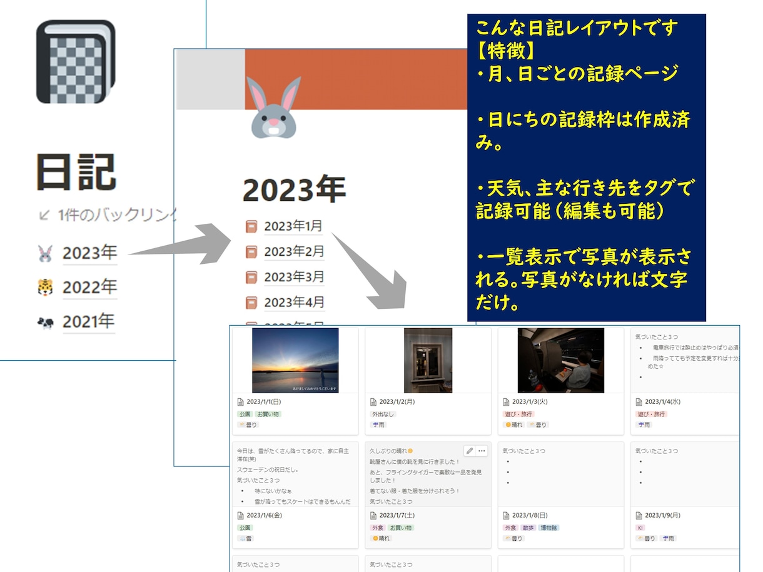Image resolution: width=763 pixels, height=572 pixels.
Task: Open the 2022年 page link
Action: (89, 288)
